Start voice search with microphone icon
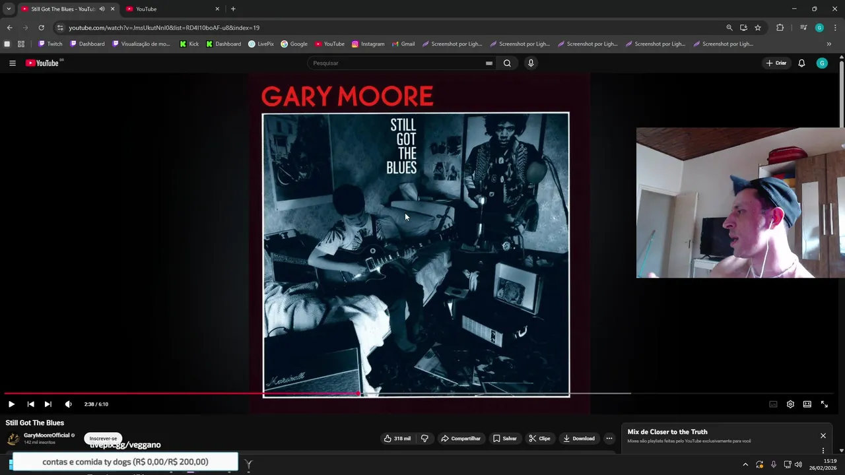Screen dimensions: 845x475 pyautogui.click(x=531, y=63)
